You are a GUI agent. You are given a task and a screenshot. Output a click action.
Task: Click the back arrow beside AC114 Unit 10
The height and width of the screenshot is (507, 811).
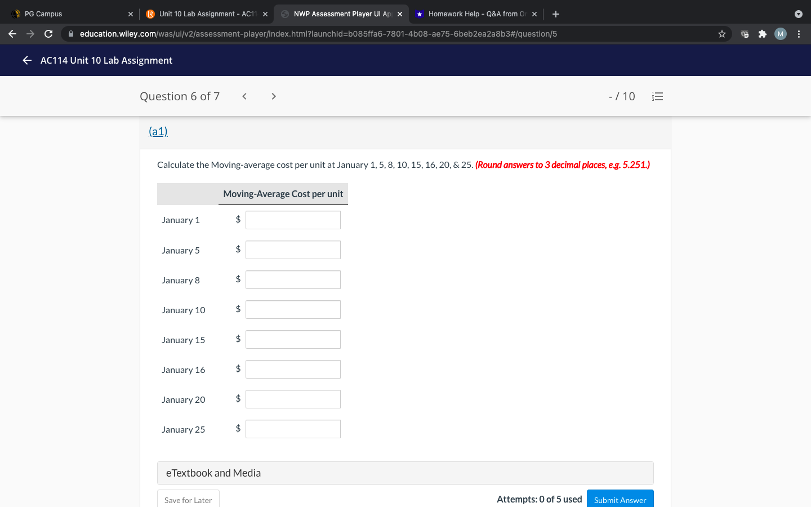click(x=26, y=60)
